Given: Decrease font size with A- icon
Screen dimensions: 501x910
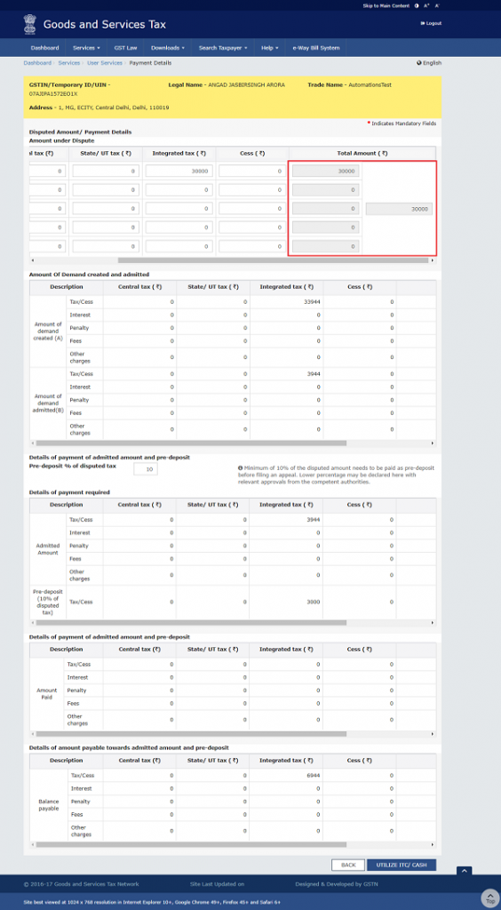Looking at the screenshot, I should 436,5.
